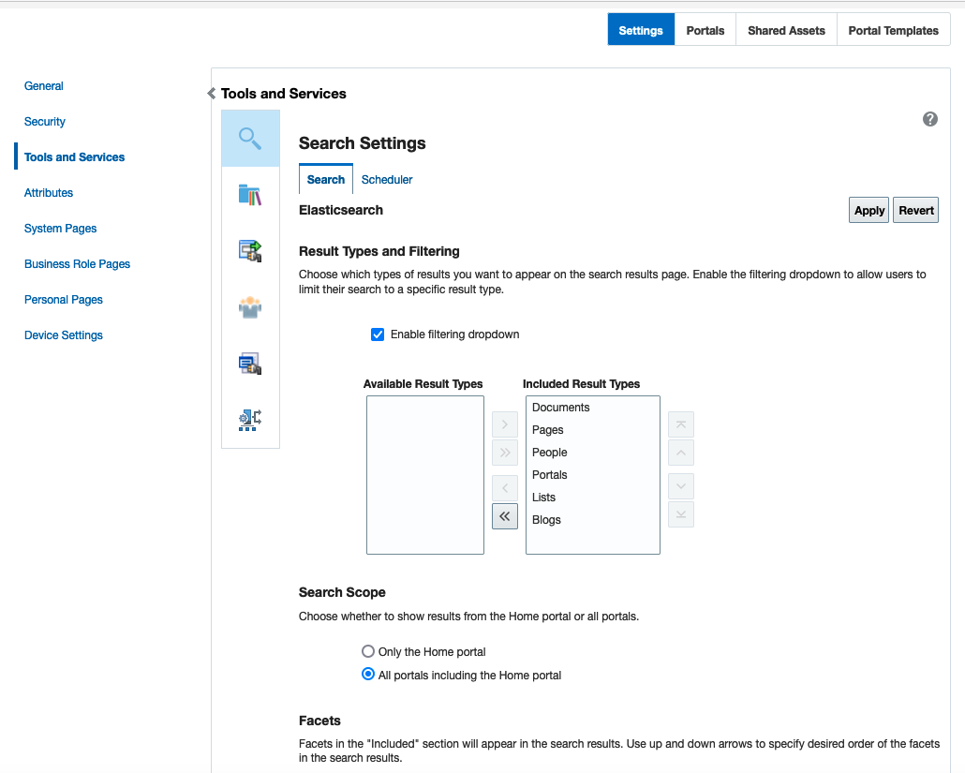965x773 pixels.
Task: Click the Revert button
Action: click(915, 211)
